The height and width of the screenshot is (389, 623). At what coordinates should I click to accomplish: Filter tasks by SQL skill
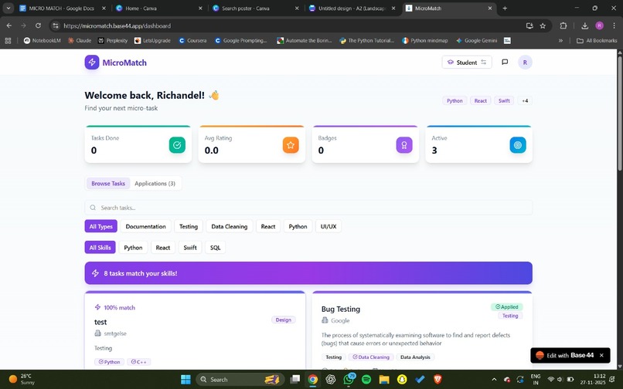pyautogui.click(x=216, y=247)
